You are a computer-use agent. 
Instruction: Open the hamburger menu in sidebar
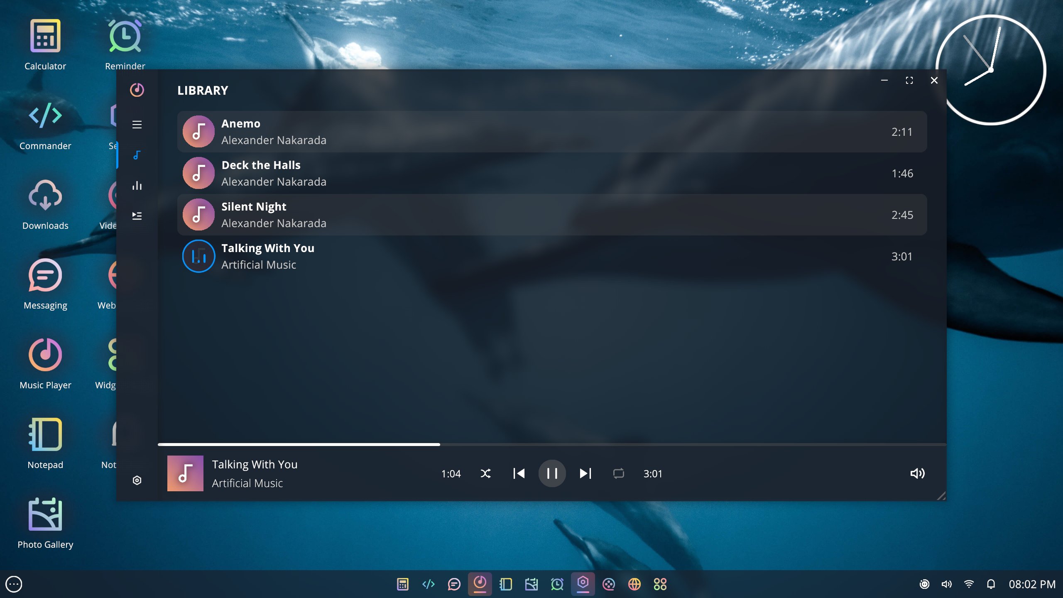137,125
